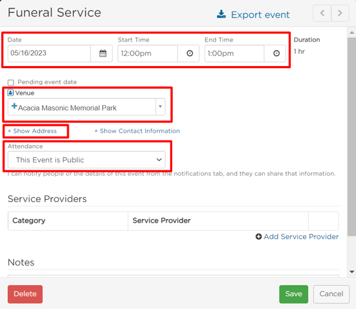Click the Service Providers heading
356x309 pixels.
point(47,199)
